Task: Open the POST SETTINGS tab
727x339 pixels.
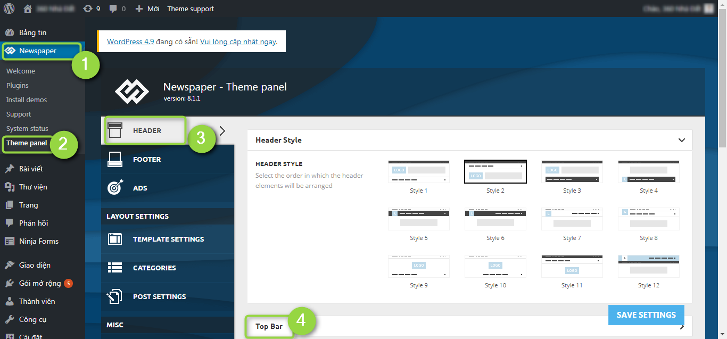Action: pos(168,296)
